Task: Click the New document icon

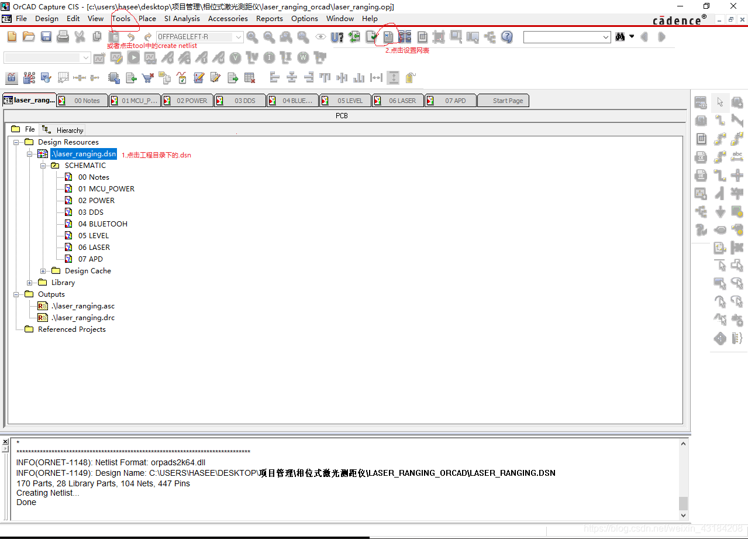Action: tap(12, 37)
